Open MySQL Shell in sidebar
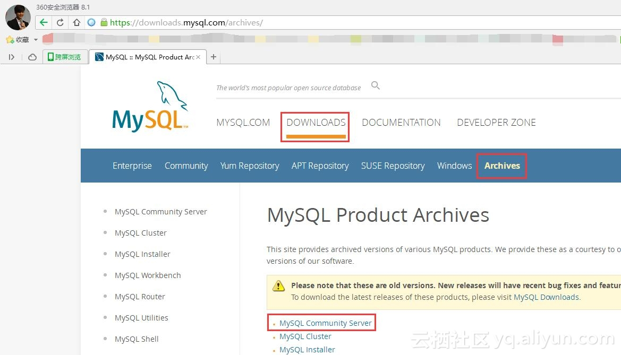 pos(137,339)
